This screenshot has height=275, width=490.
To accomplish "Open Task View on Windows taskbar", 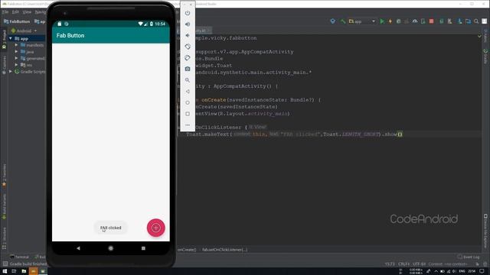I will tap(14, 271).
